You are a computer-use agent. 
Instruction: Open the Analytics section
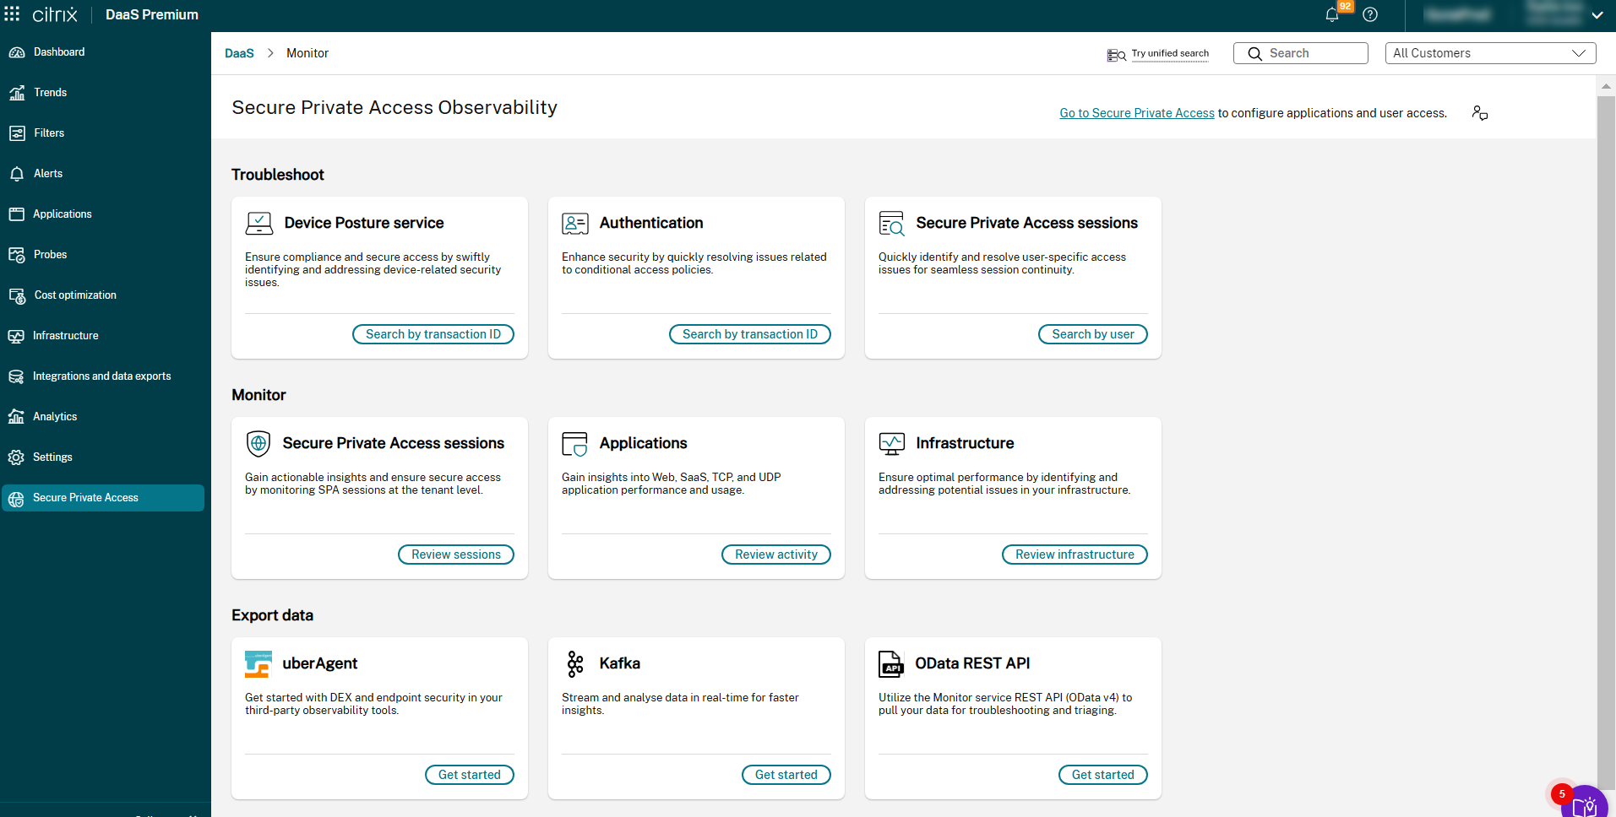(x=54, y=416)
